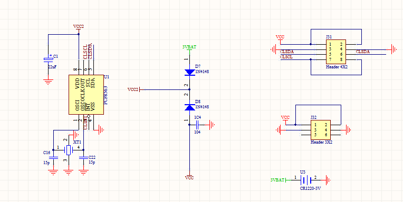This screenshot has height=202, width=403.
Task: Select the D8 1N4148 diode symbol
Action: (x=190, y=107)
